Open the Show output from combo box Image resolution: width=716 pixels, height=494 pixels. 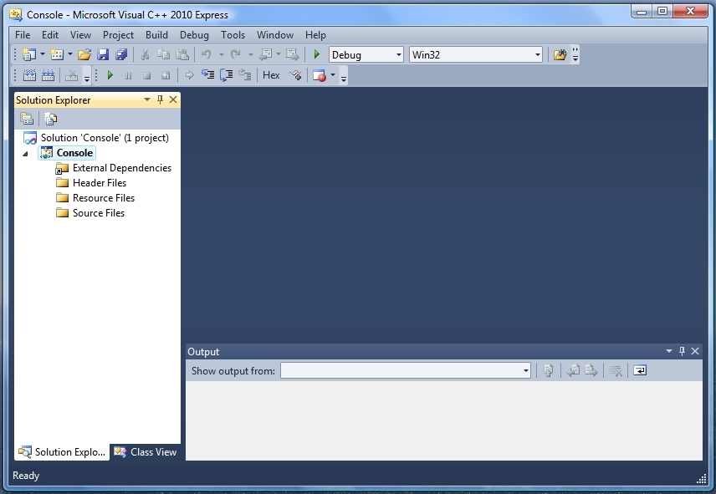(x=406, y=370)
